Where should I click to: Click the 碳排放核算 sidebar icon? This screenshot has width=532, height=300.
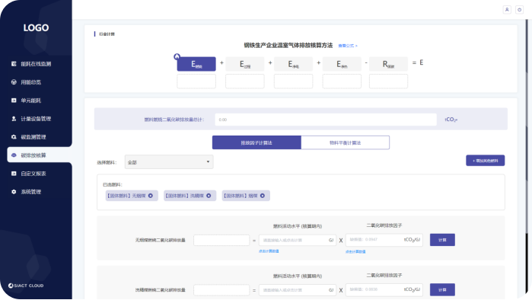click(14, 155)
